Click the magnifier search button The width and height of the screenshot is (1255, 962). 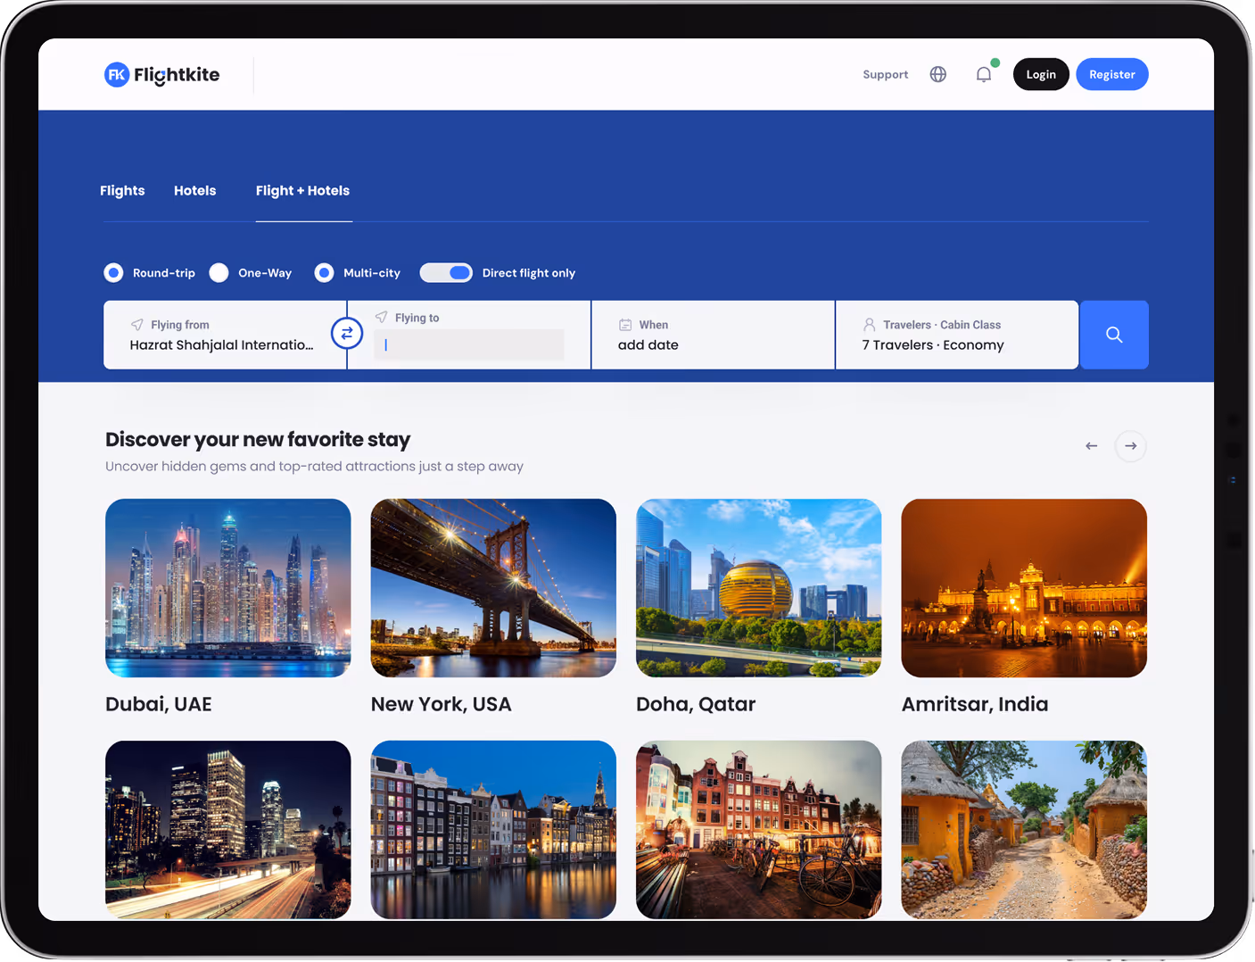coord(1114,335)
